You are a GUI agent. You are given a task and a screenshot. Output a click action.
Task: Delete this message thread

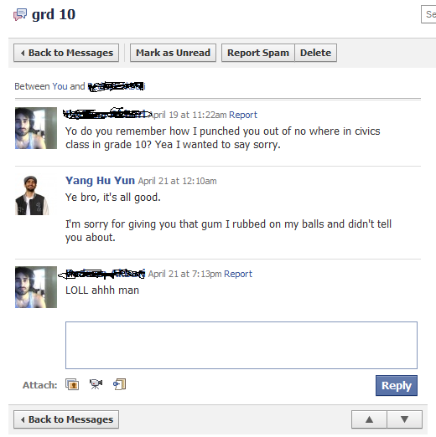click(315, 53)
